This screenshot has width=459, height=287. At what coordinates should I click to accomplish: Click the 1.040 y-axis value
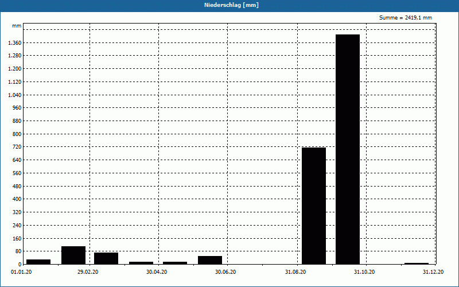tap(15, 95)
